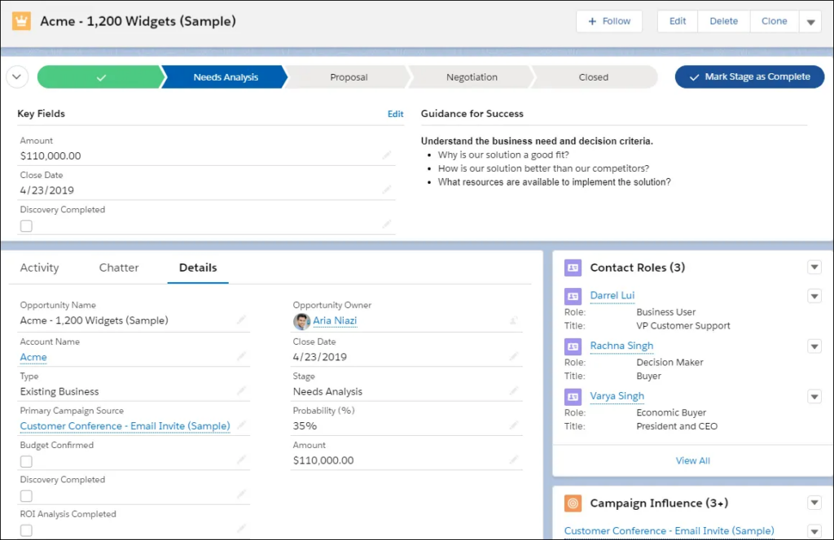834x540 pixels.
Task: Click pencil icon beside Amount in Key Fields
Action: pos(387,155)
